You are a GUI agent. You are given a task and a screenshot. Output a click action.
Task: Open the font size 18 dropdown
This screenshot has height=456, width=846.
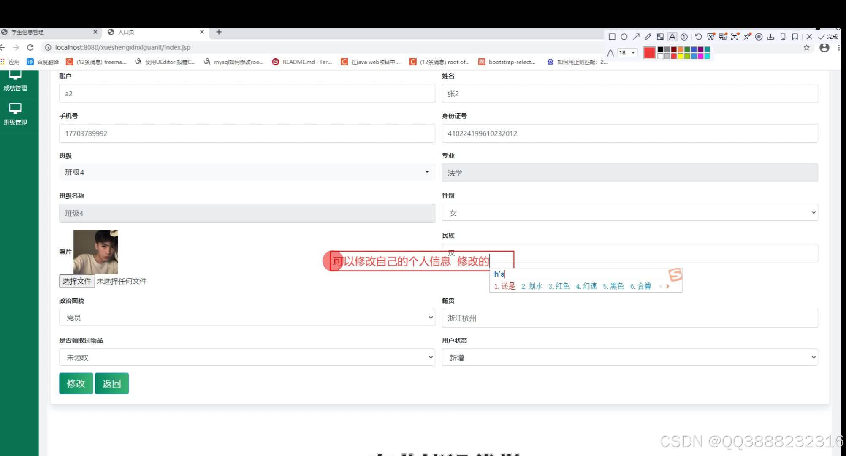pyautogui.click(x=627, y=53)
